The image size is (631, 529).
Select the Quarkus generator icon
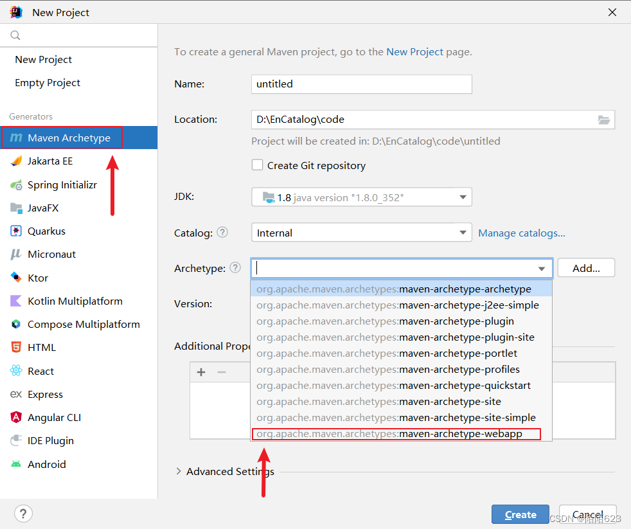pos(16,231)
